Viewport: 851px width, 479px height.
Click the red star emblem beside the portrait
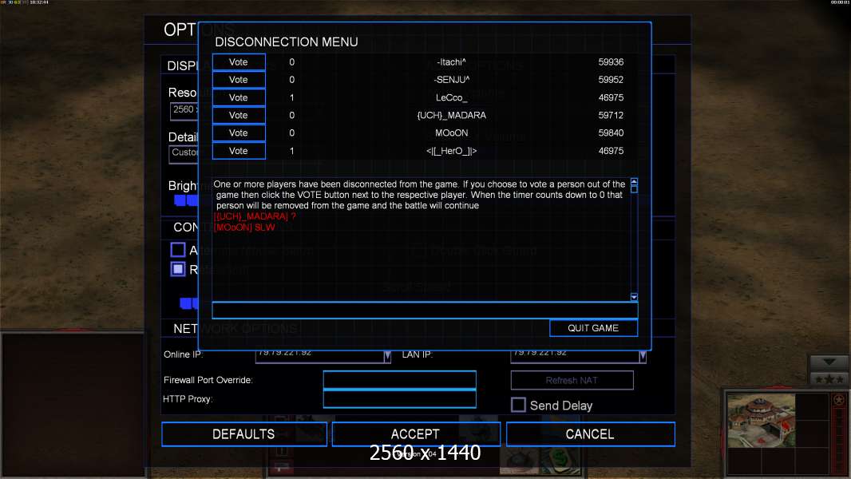point(838,400)
